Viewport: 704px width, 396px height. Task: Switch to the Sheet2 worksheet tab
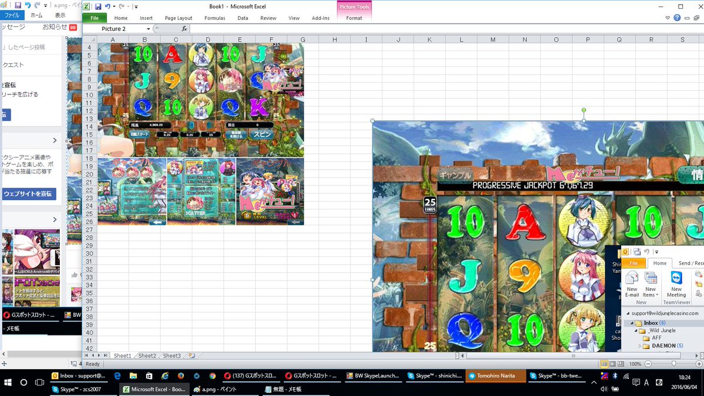(147, 356)
